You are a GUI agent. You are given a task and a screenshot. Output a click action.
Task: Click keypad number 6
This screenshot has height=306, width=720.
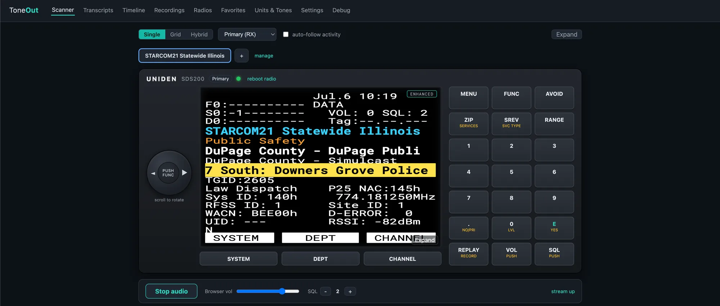click(554, 176)
